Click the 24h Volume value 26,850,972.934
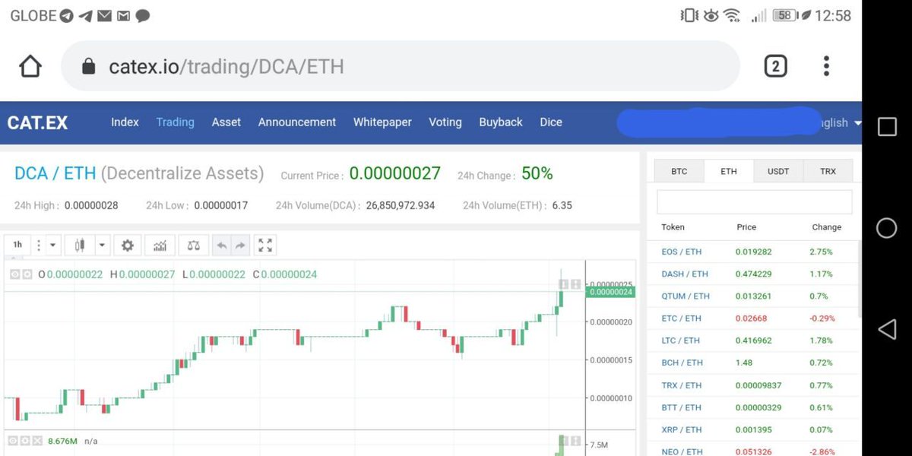Viewport: 912px width, 456px height. [x=401, y=205]
